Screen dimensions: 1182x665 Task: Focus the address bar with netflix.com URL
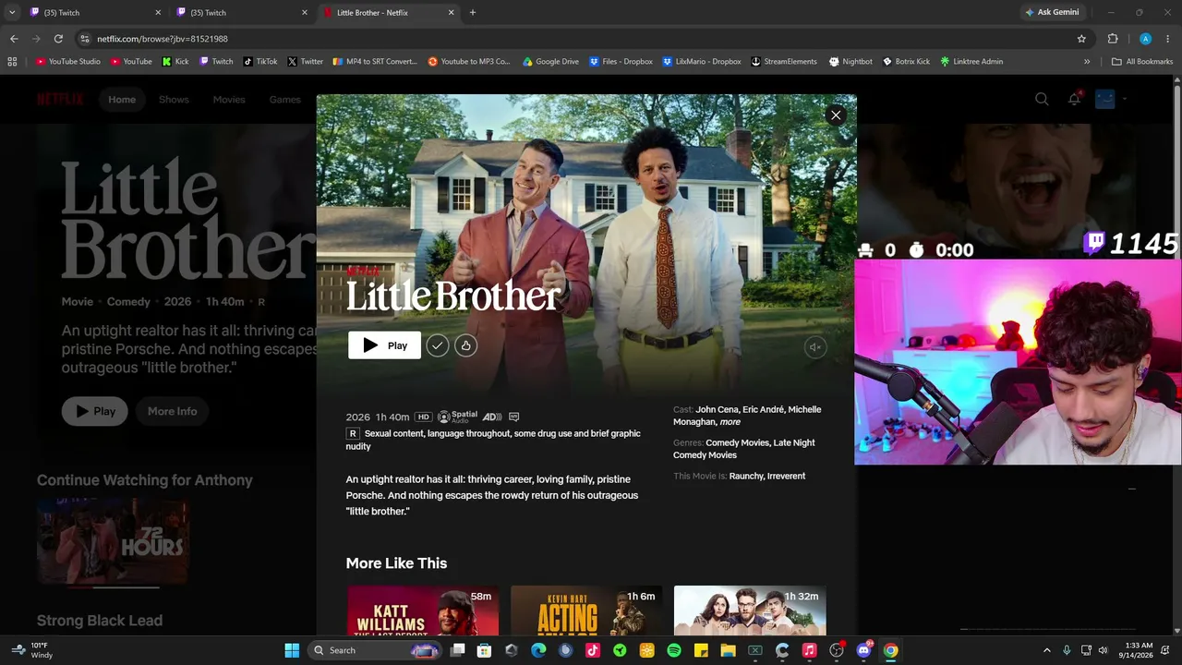point(573,39)
